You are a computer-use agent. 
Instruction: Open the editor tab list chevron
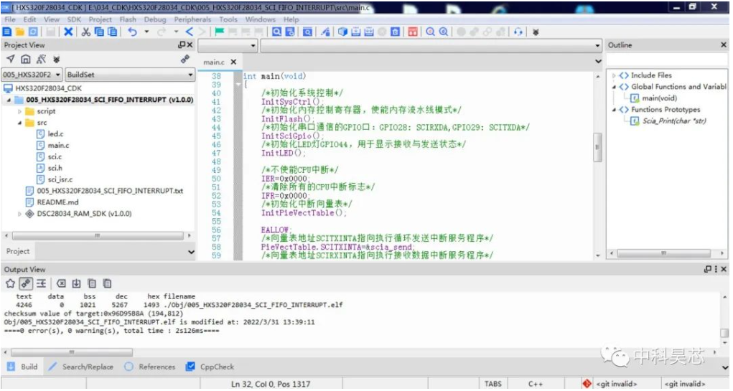(x=598, y=62)
